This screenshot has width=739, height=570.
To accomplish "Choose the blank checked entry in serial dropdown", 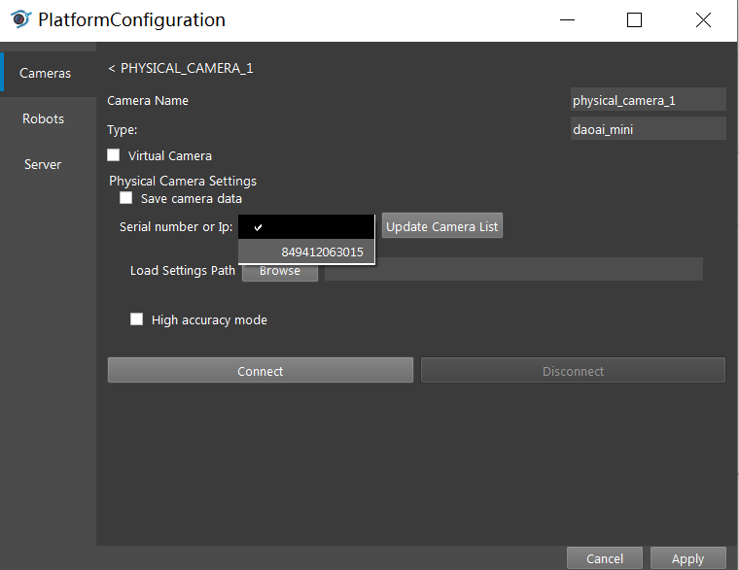I will (x=306, y=227).
